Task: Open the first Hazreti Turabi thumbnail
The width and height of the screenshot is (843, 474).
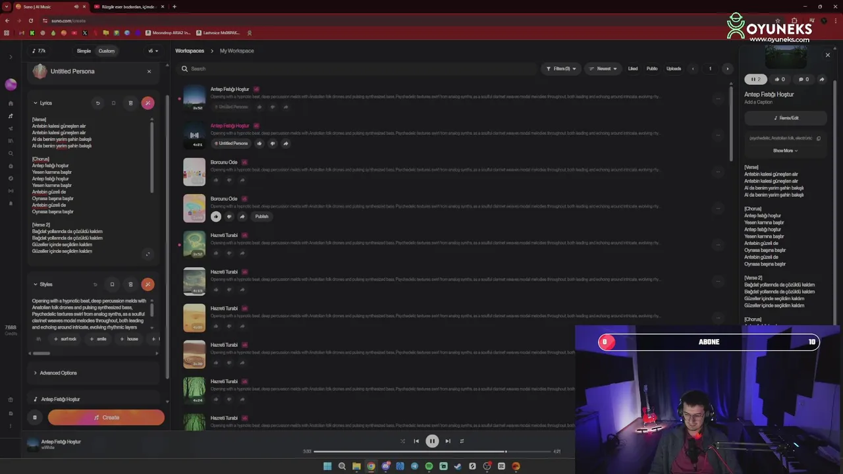Action: [x=194, y=245]
